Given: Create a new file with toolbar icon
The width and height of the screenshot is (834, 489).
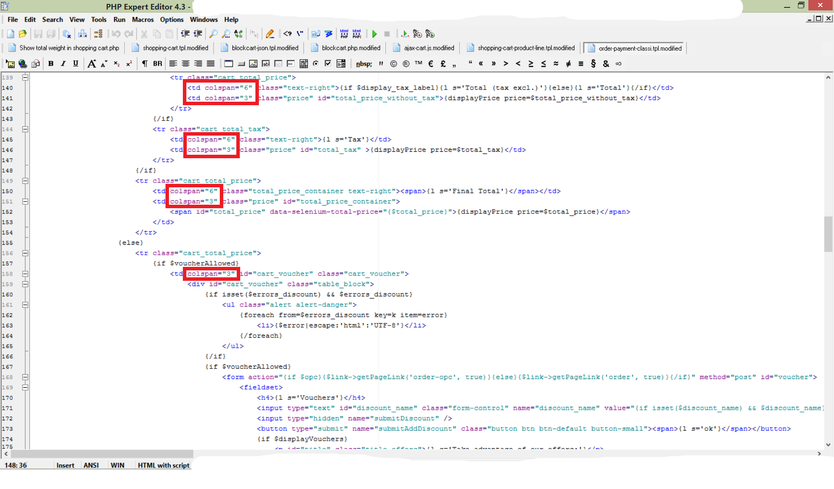Looking at the screenshot, I should pos(10,34).
